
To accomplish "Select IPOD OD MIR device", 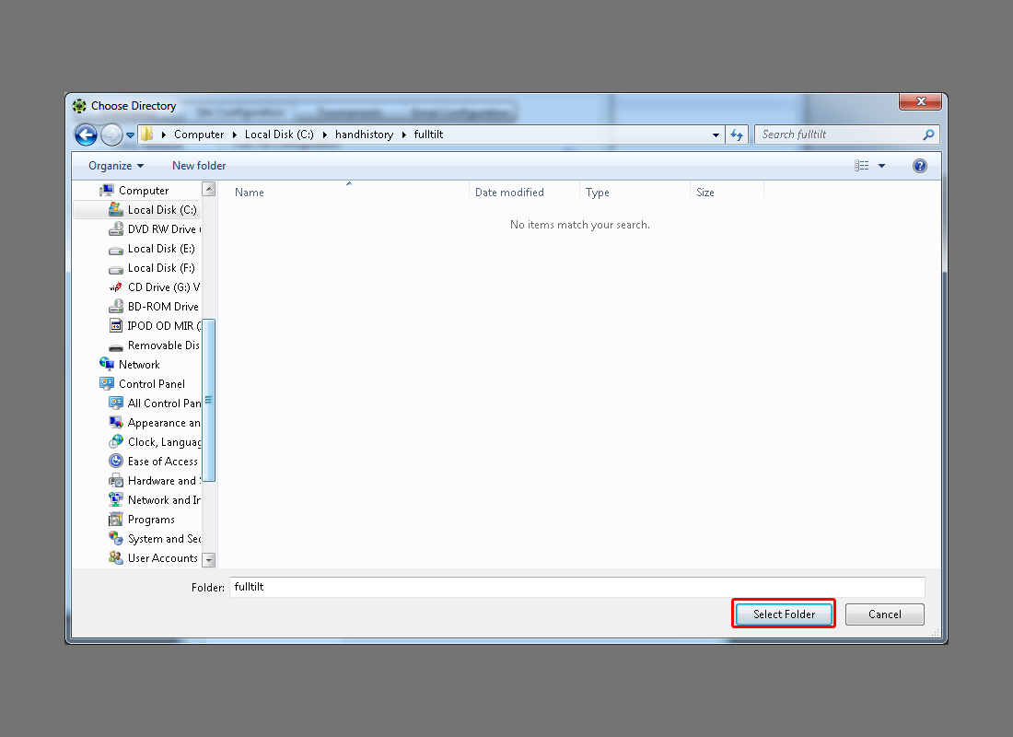I will tap(163, 326).
